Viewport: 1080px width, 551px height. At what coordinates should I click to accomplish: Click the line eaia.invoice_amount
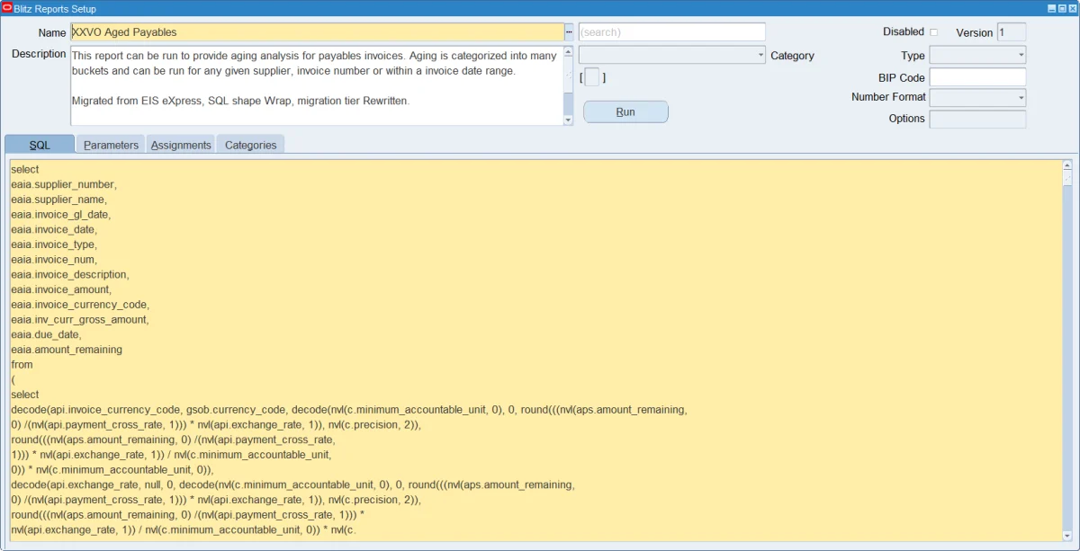(x=61, y=289)
